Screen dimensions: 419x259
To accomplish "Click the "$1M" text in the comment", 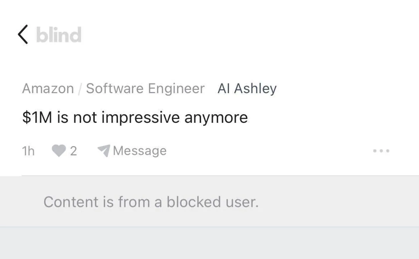I will 37,117.
